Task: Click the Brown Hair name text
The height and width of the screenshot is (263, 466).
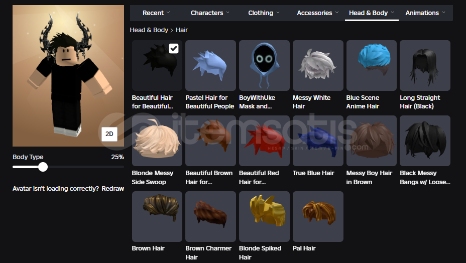Action: [148, 248]
